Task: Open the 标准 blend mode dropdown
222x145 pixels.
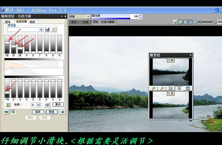Action: pyautogui.click(x=88, y=17)
